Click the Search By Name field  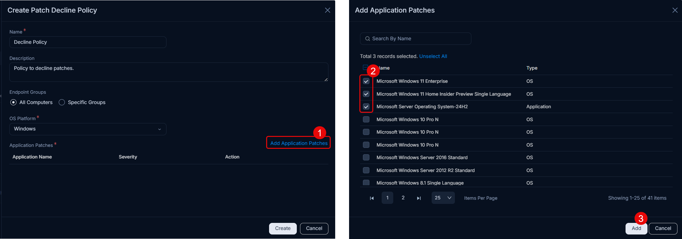pos(416,39)
